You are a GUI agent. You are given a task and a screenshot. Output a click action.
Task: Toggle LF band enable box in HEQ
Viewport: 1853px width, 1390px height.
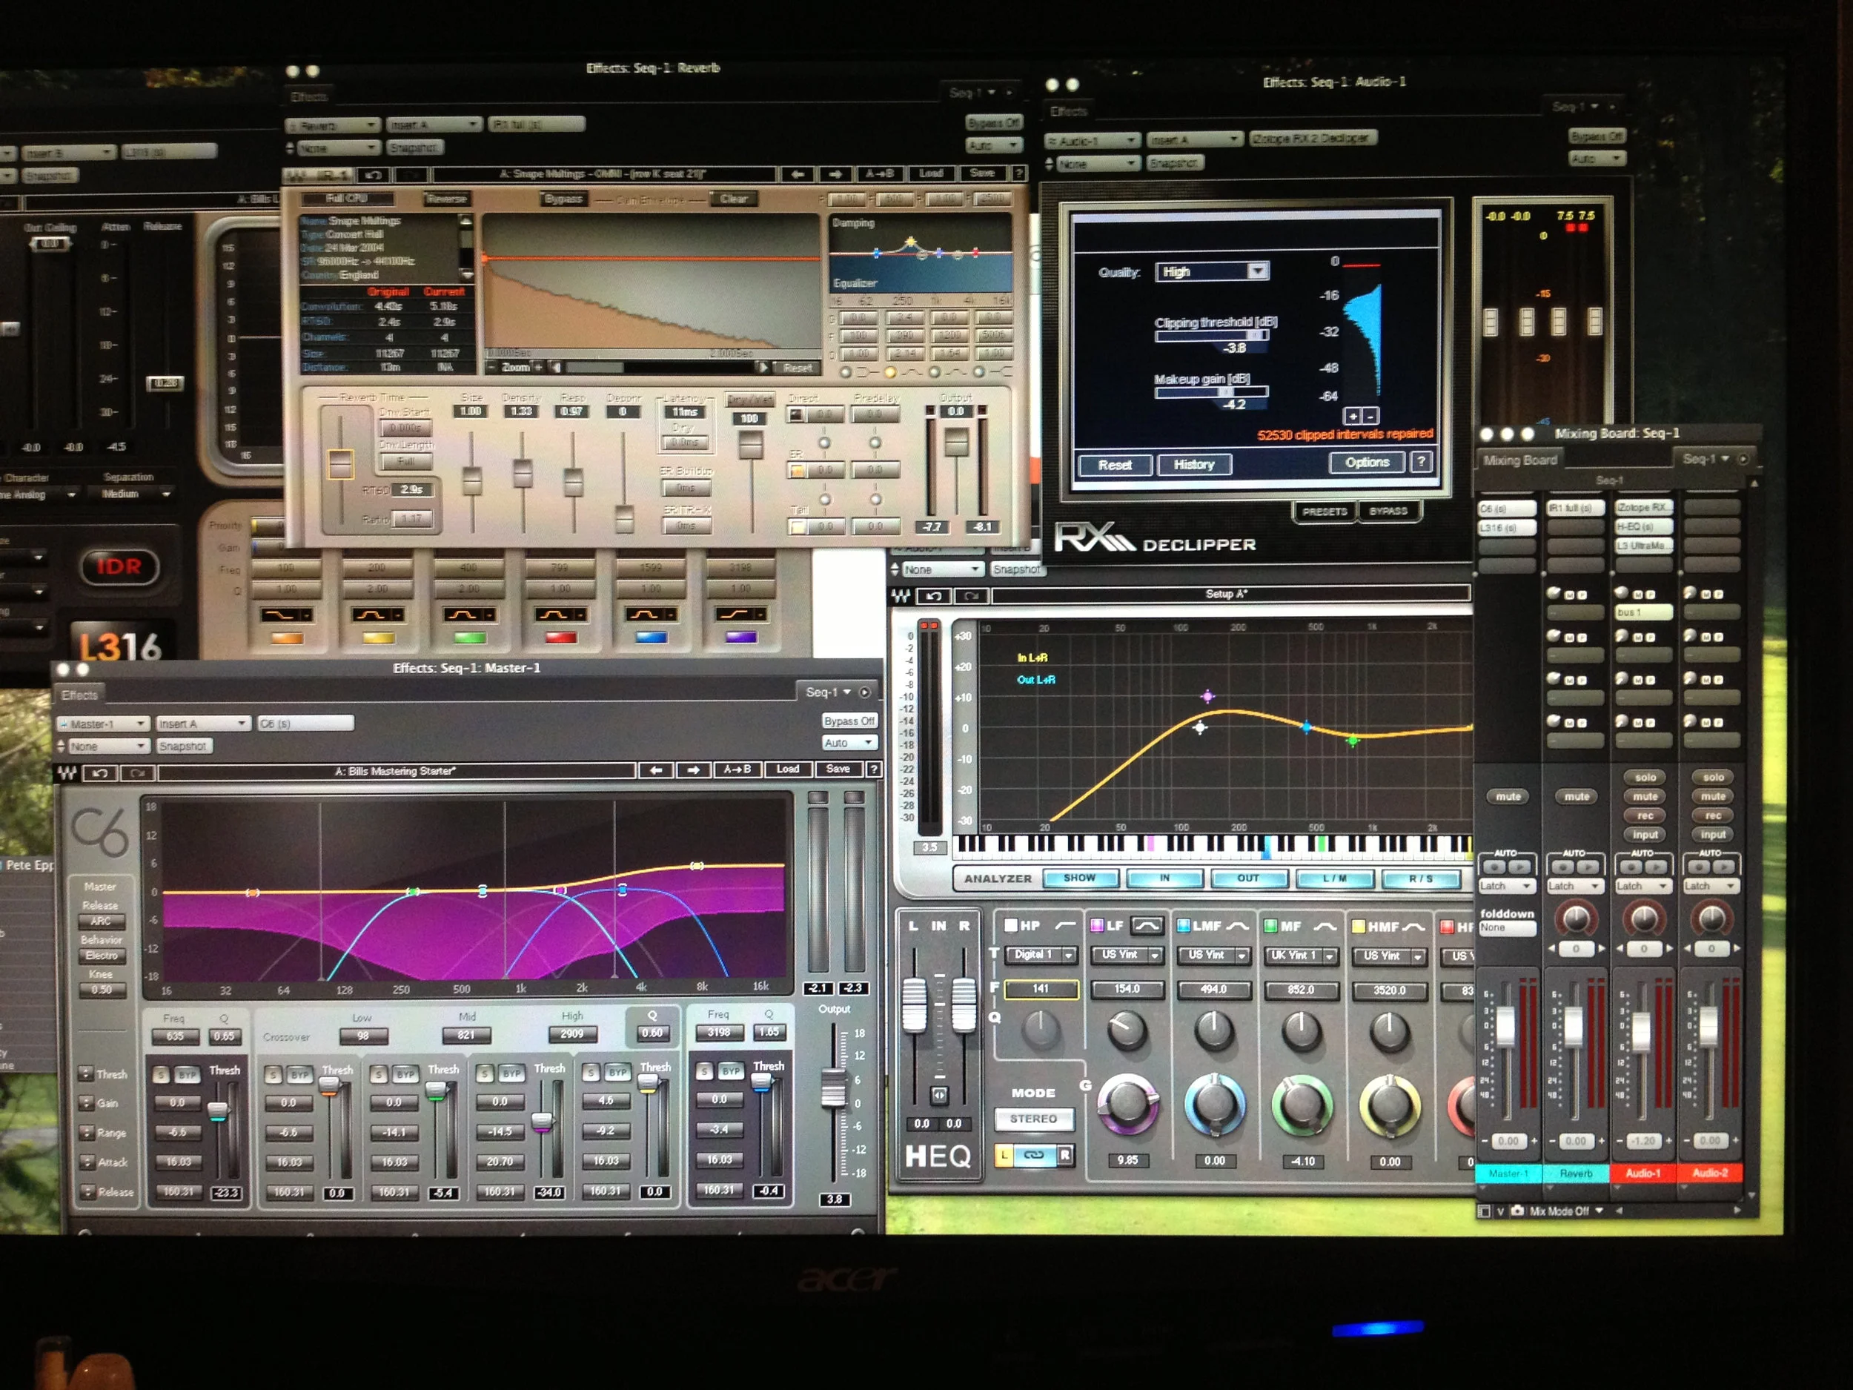[x=1096, y=926]
